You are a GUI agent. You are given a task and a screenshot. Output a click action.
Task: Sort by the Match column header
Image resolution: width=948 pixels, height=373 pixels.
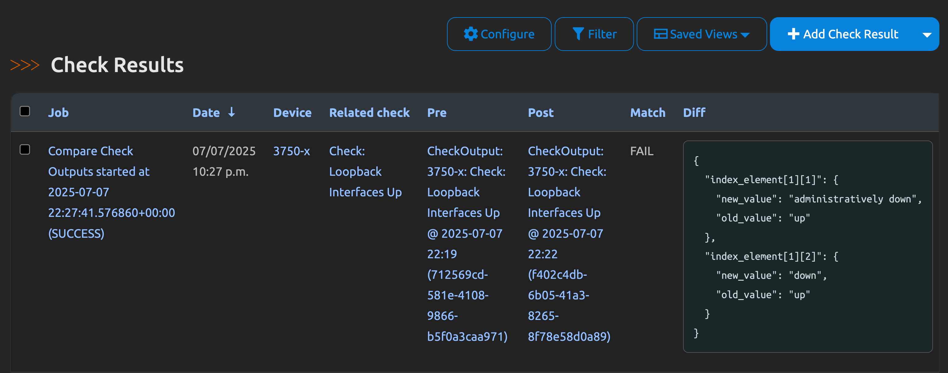click(647, 113)
